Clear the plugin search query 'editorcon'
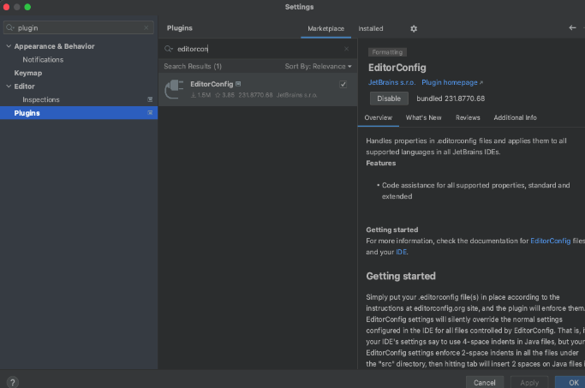 (347, 49)
